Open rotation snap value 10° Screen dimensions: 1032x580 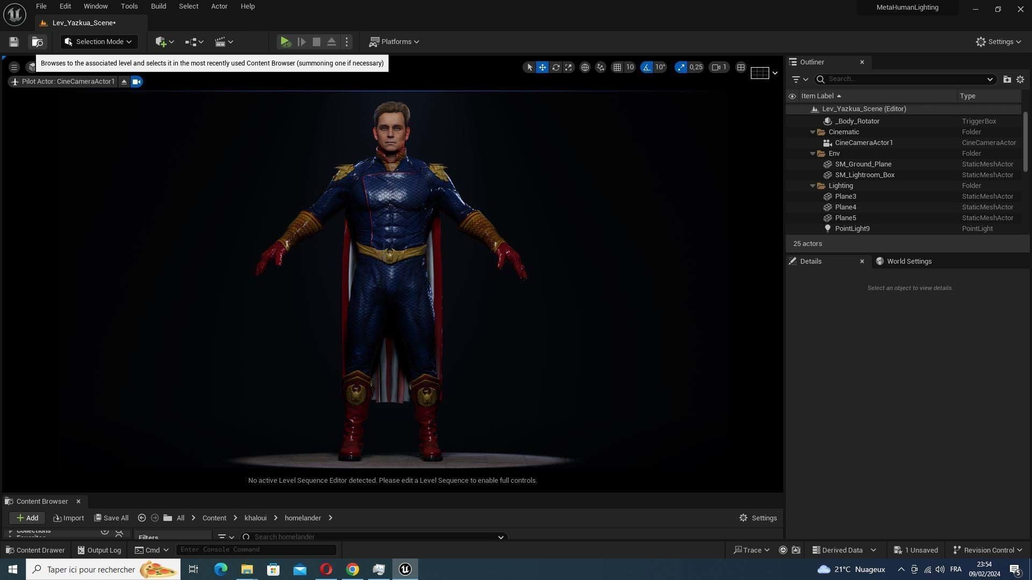[660, 68]
